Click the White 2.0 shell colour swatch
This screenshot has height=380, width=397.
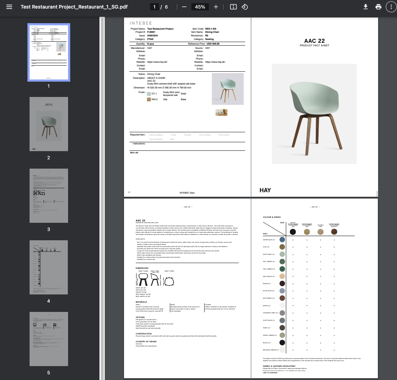coord(282,305)
